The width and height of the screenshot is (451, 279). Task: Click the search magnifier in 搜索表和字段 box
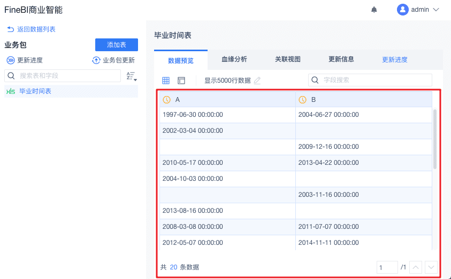point(11,76)
